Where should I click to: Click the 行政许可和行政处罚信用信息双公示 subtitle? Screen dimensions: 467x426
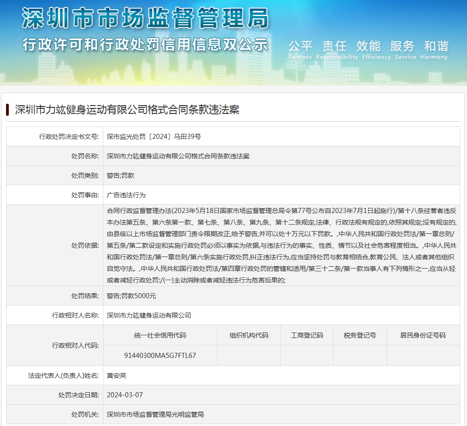click(x=145, y=44)
